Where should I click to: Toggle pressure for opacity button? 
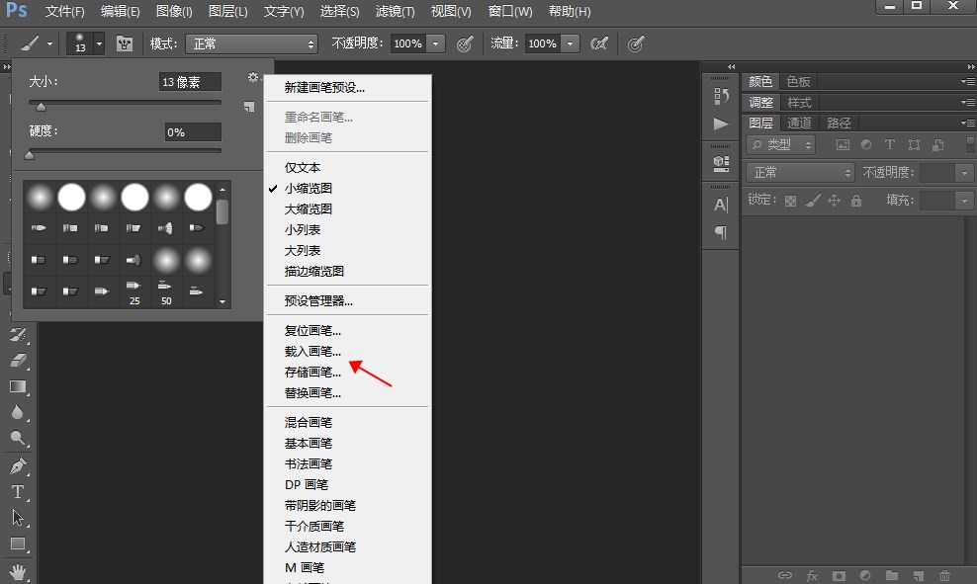click(465, 43)
